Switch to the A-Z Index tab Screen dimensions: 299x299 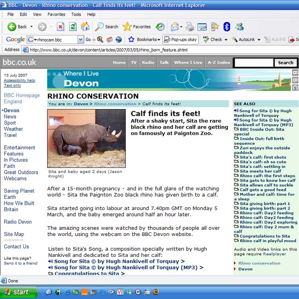pyautogui.click(x=219, y=62)
